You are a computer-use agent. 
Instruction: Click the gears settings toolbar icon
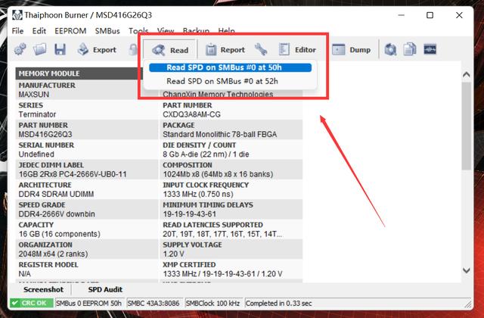tap(20, 49)
